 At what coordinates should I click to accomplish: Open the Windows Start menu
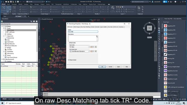click(x=2, y=103)
